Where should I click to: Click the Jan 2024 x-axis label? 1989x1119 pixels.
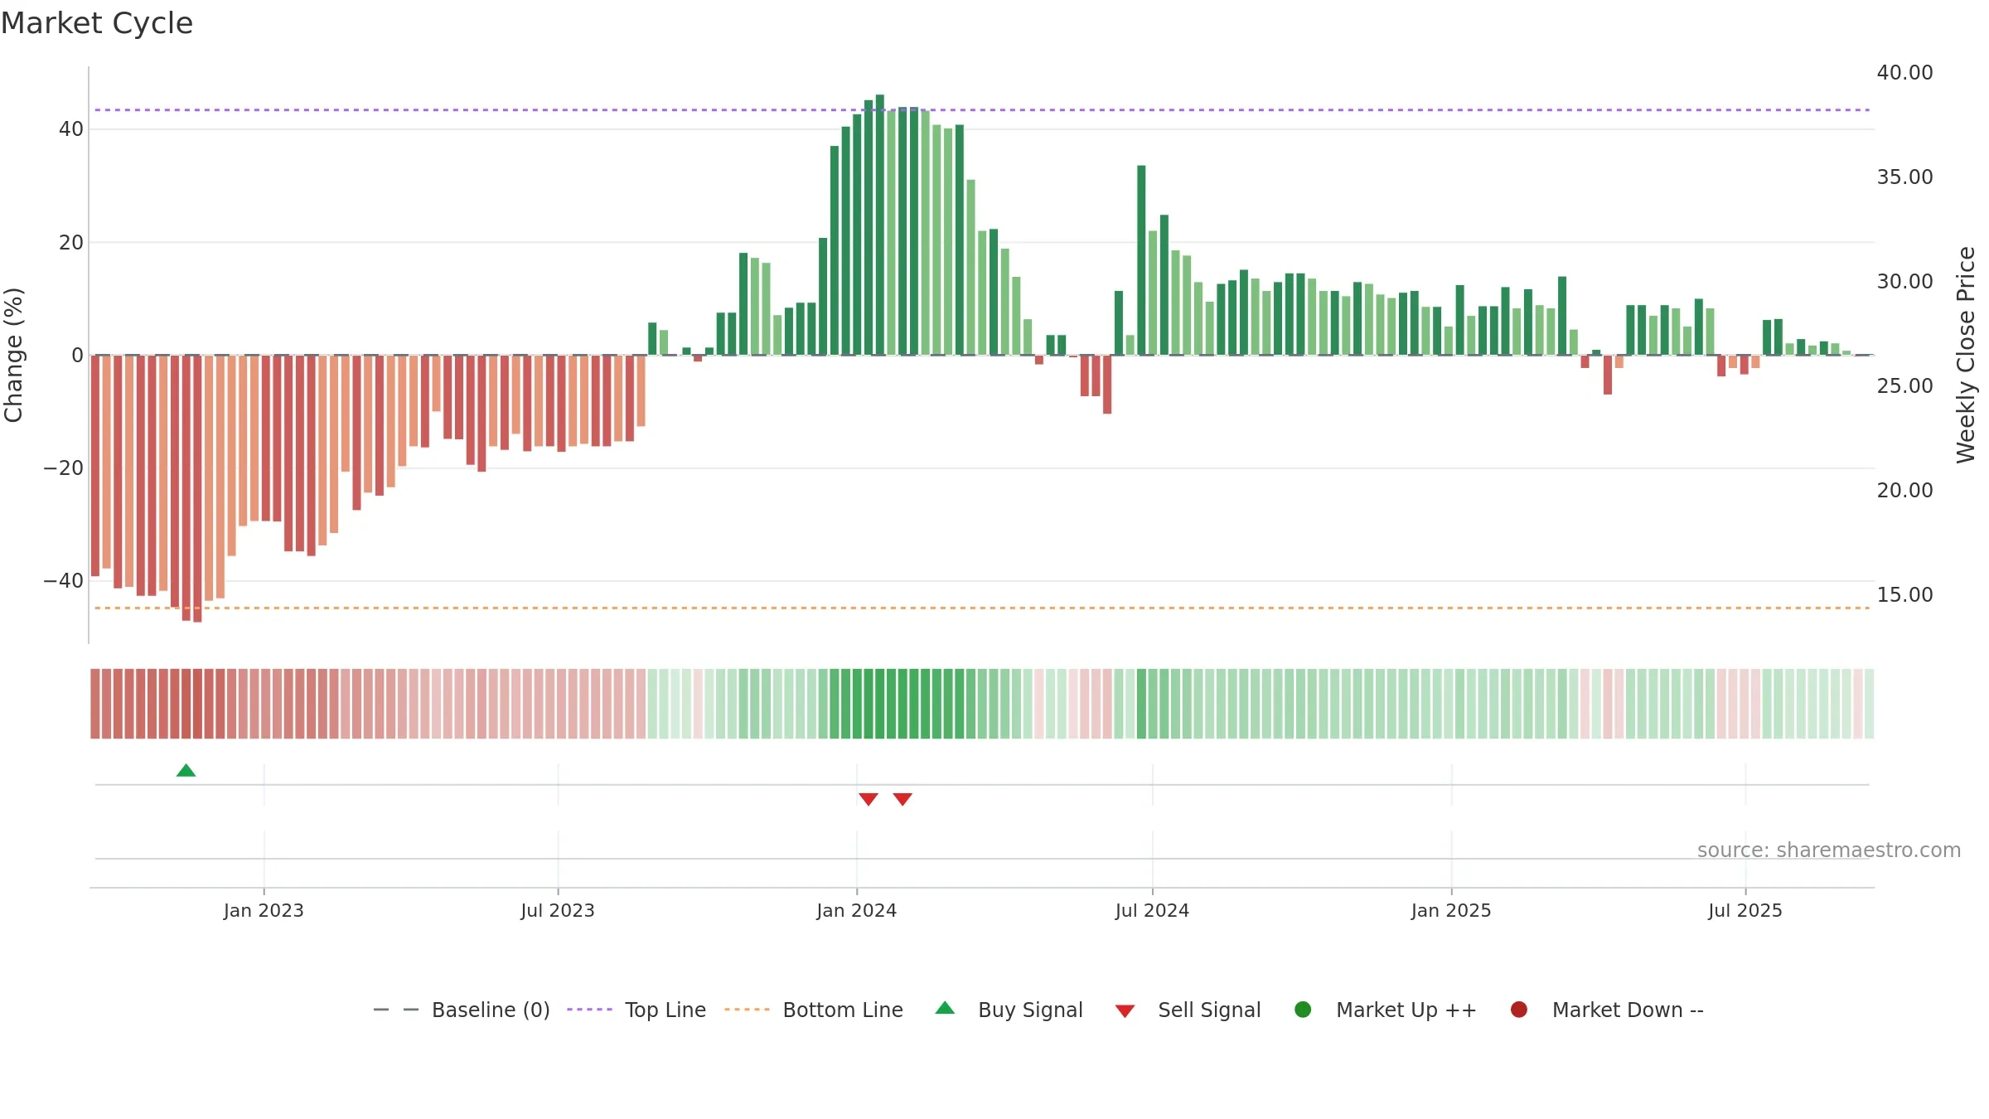(x=856, y=911)
